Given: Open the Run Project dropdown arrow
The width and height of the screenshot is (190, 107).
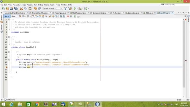Looking at the screenshot, I should click(x=77, y=8).
